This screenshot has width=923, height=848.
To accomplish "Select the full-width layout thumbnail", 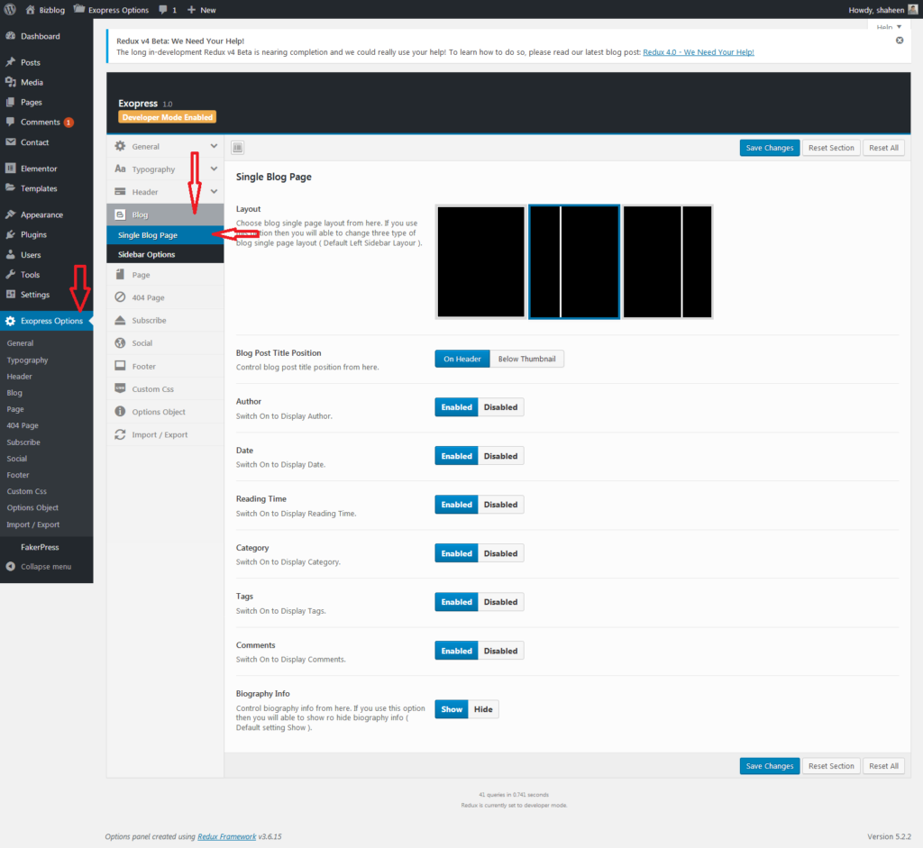I will [481, 262].
